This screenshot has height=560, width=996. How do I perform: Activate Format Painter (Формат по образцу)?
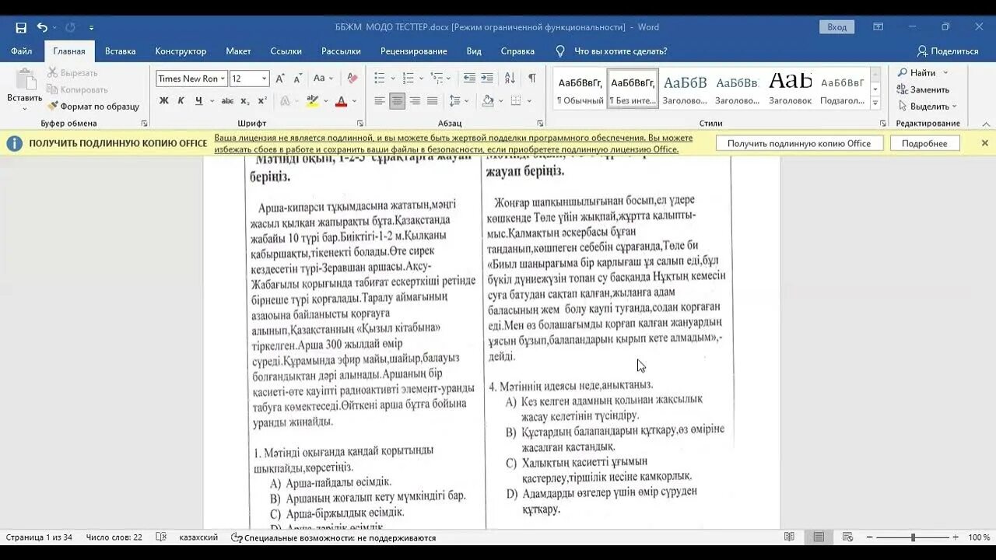[x=93, y=107]
